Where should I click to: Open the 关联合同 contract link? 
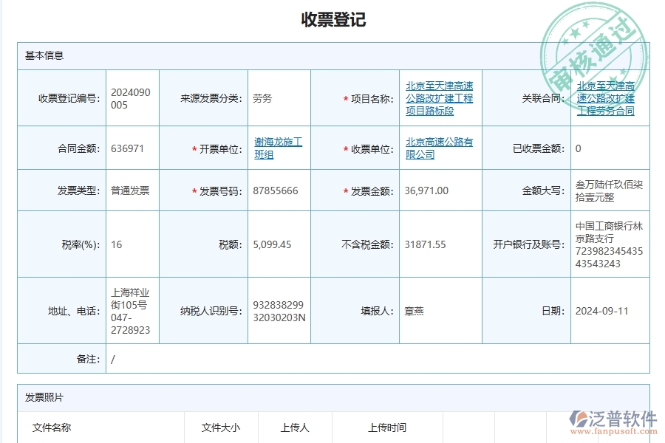click(x=606, y=97)
